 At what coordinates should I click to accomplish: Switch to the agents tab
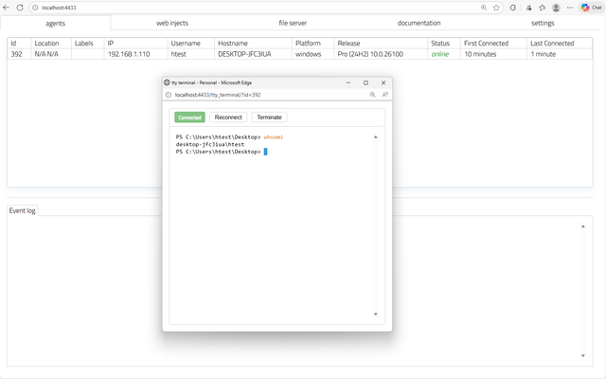pos(55,23)
